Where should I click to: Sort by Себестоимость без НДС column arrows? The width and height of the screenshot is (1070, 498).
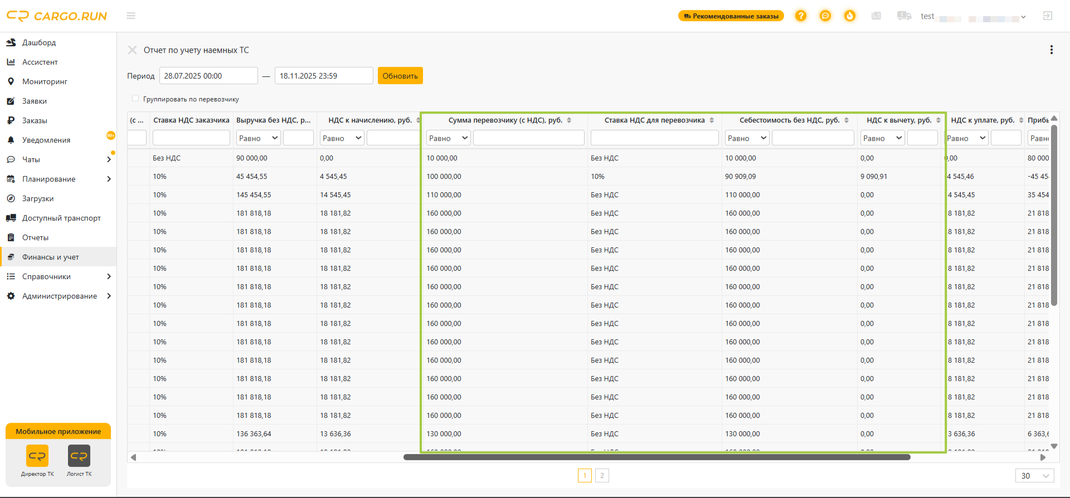(x=847, y=120)
